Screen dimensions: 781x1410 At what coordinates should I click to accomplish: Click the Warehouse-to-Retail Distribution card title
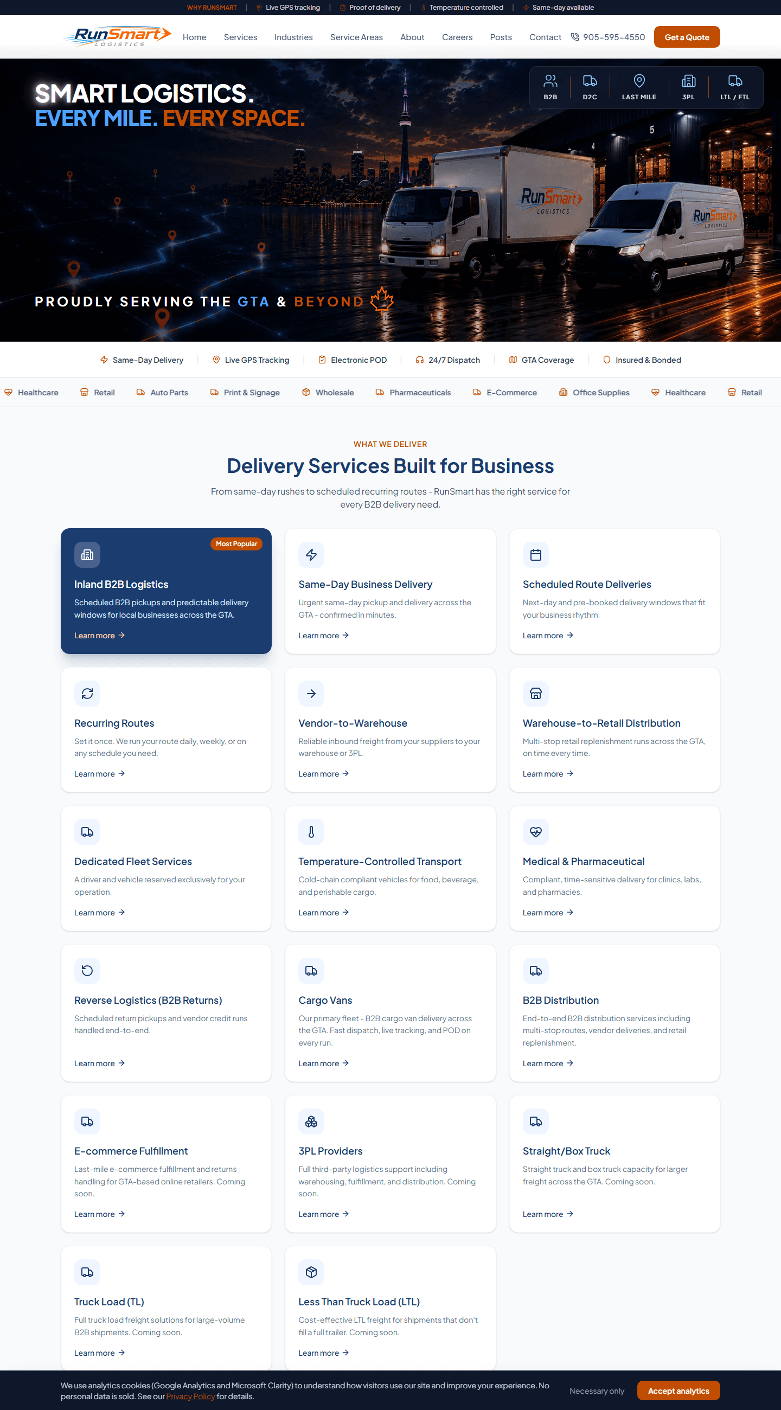click(601, 723)
